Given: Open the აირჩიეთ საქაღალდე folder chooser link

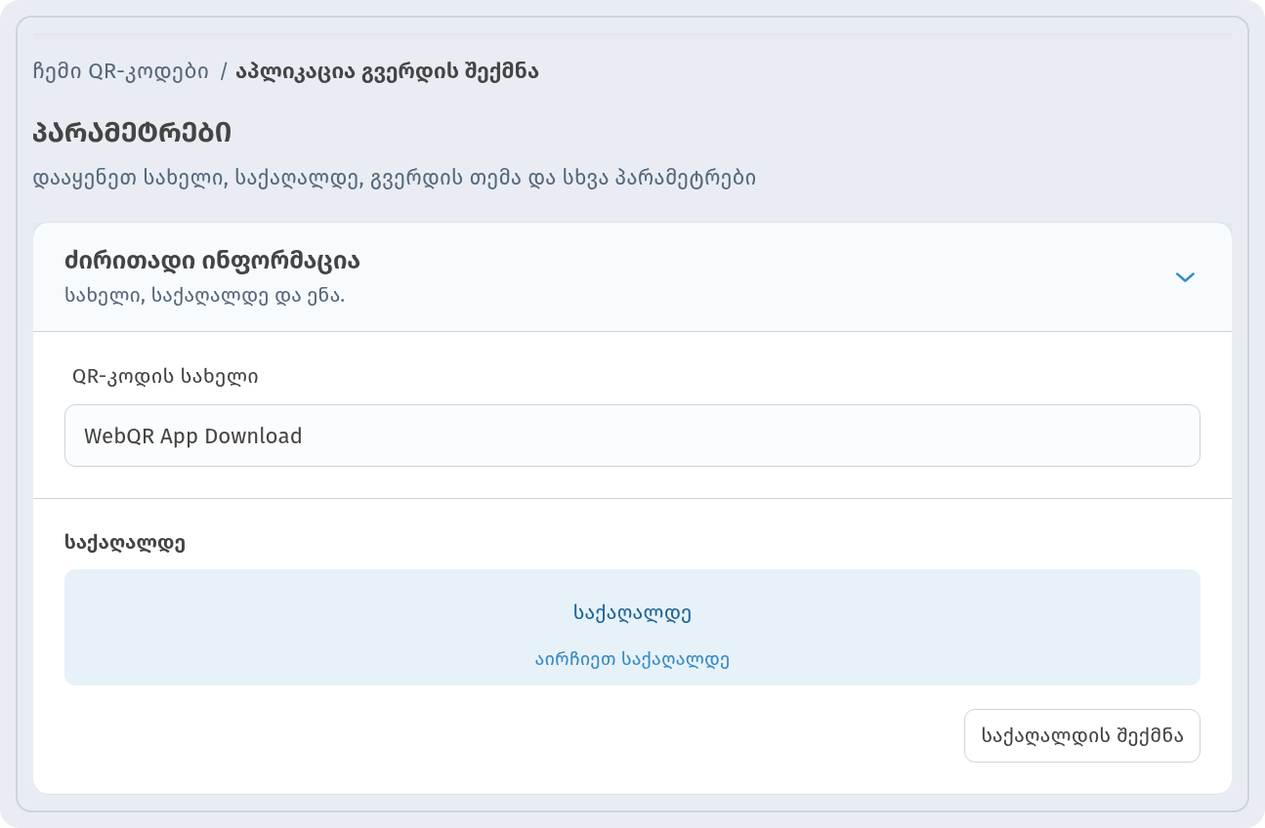Looking at the screenshot, I should point(632,659).
